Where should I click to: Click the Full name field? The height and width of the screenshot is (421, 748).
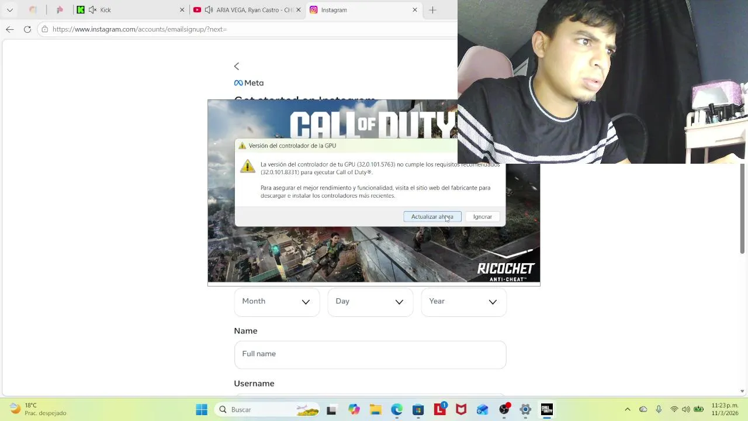[370, 354]
